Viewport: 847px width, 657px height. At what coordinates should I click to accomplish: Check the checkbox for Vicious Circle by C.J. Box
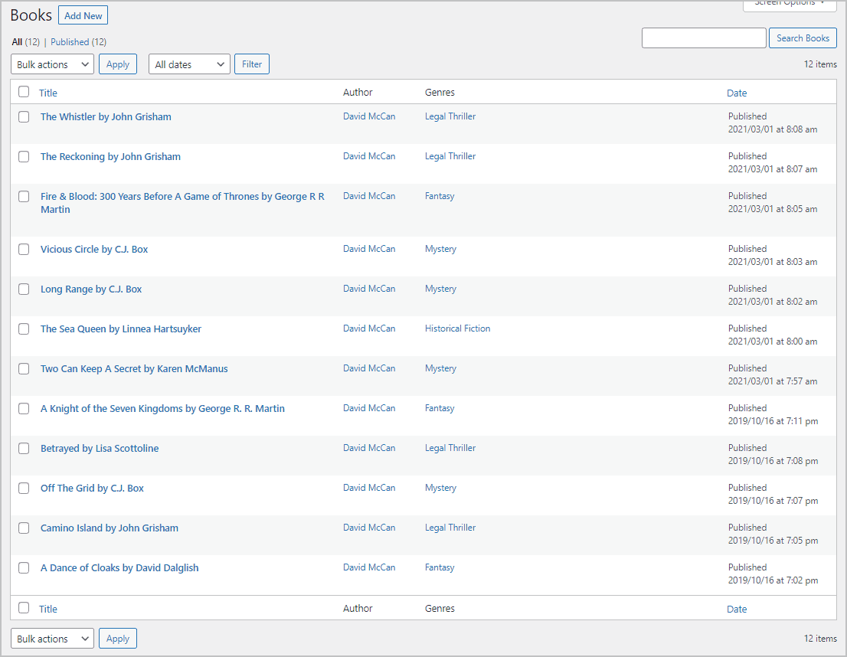coord(23,249)
